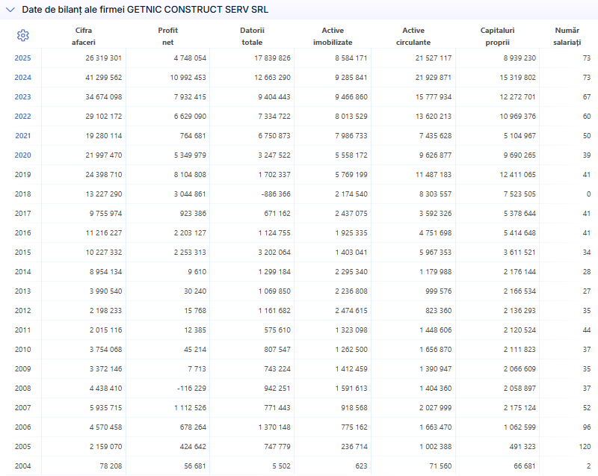Click the Cifra afaceri column header

pos(84,36)
